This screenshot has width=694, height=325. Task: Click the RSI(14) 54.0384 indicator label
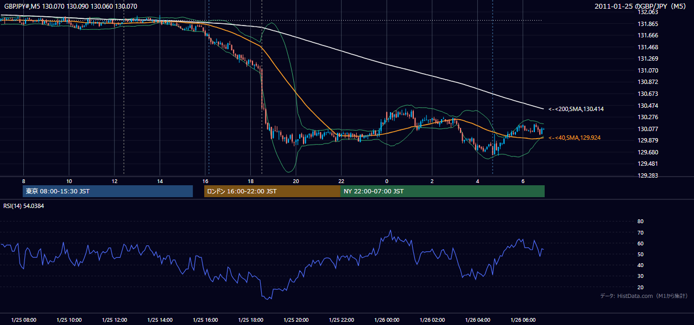(x=23, y=206)
